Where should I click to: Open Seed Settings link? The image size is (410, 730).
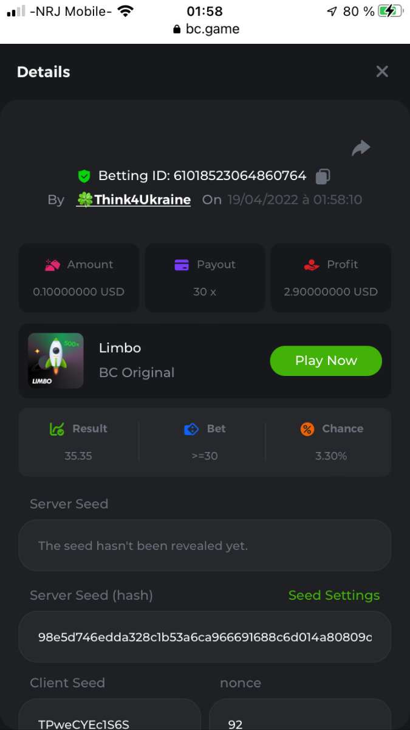pyautogui.click(x=333, y=596)
